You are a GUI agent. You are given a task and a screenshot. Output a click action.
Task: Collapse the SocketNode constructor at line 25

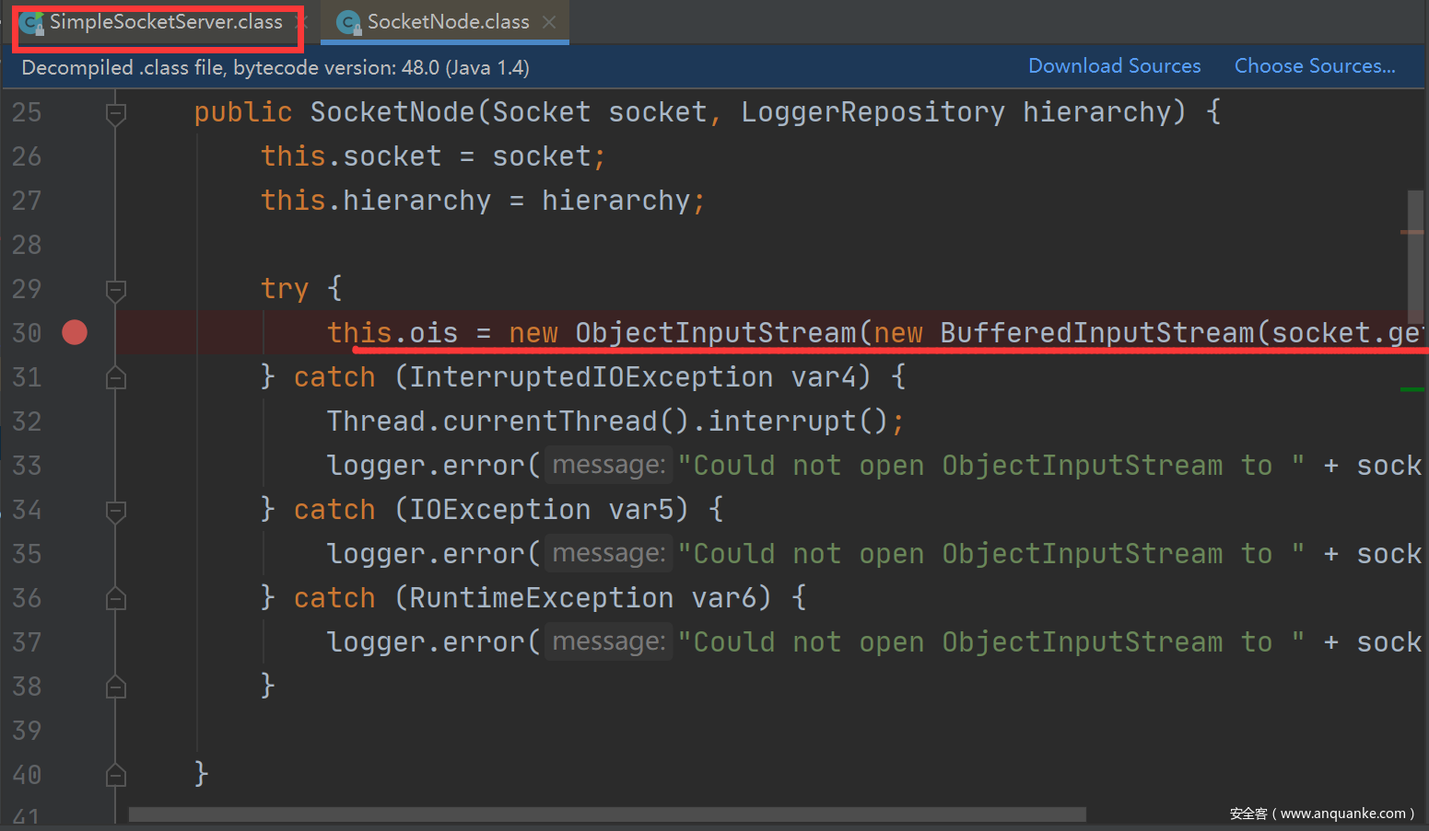pyautogui.click(x=116, y=114)
